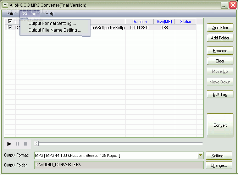This screenshot has width=238, height=175.
Task: Uncheck the first file row checkbox
Action: 10,27
